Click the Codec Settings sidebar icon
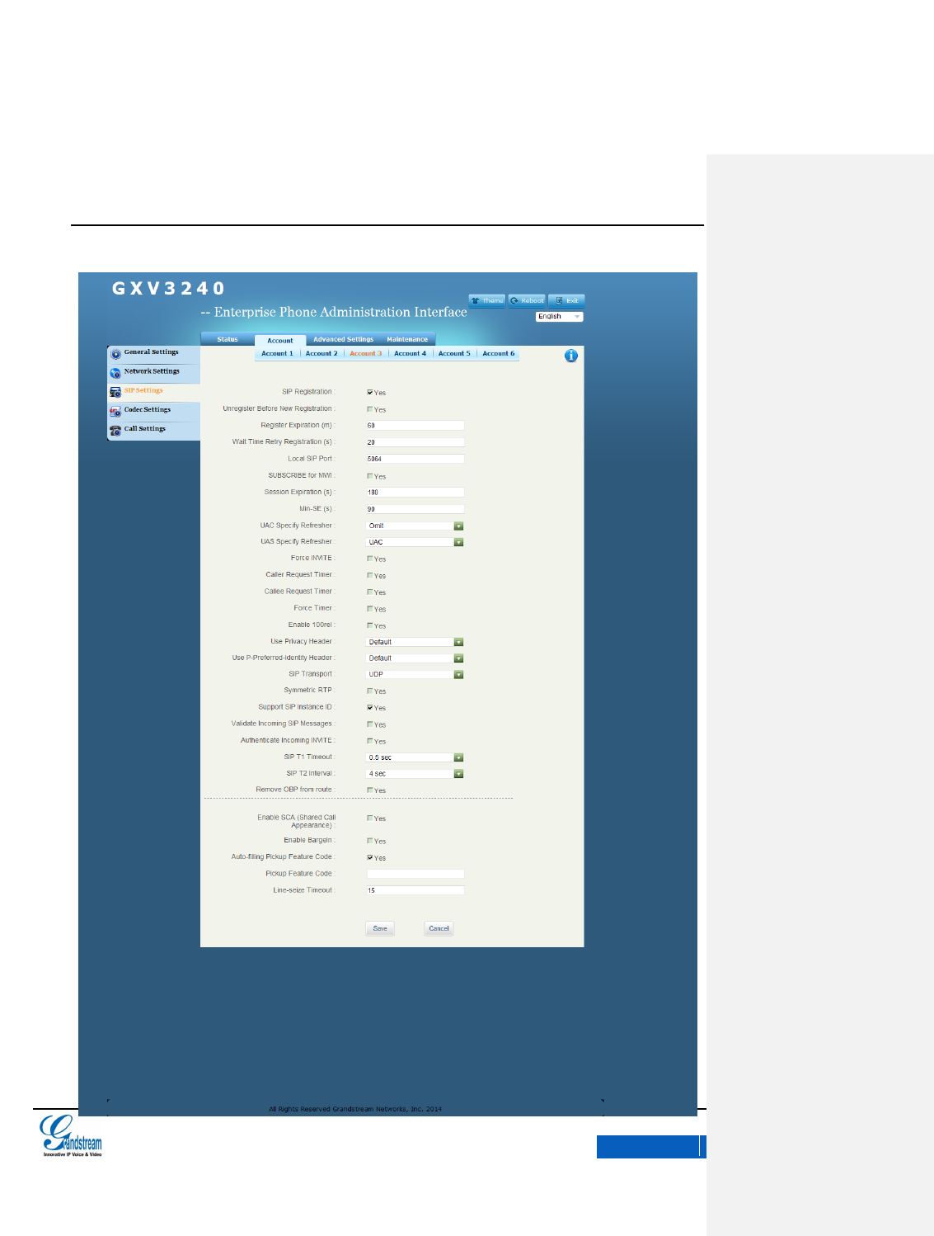This screenshot has width=934, height=1236. coord(115,411)
